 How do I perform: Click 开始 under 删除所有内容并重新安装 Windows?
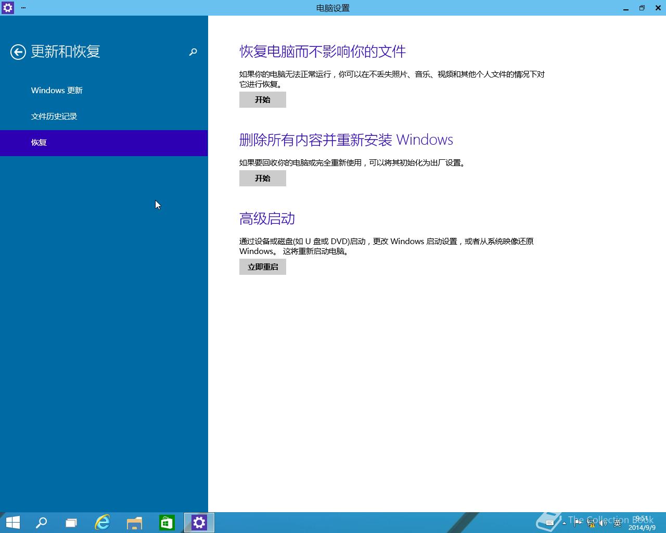[263, 178]
